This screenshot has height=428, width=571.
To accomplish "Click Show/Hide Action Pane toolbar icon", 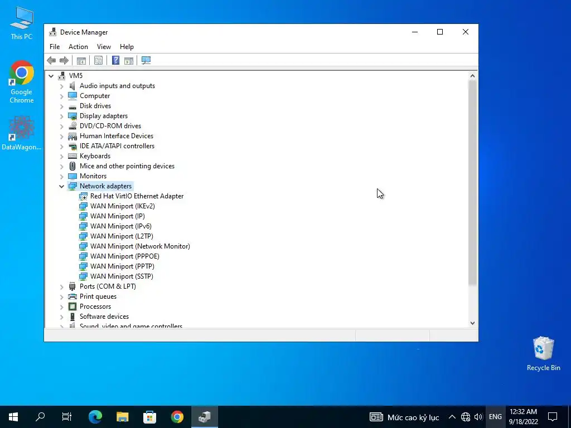I will click(x=129, y=60).
